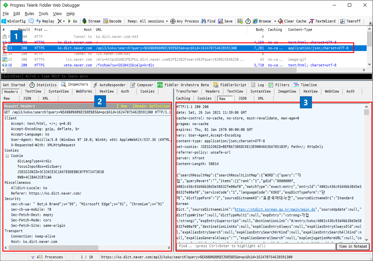Click View in Notepad button
This screenshot has width=373, height=261.
click(353, 247)
